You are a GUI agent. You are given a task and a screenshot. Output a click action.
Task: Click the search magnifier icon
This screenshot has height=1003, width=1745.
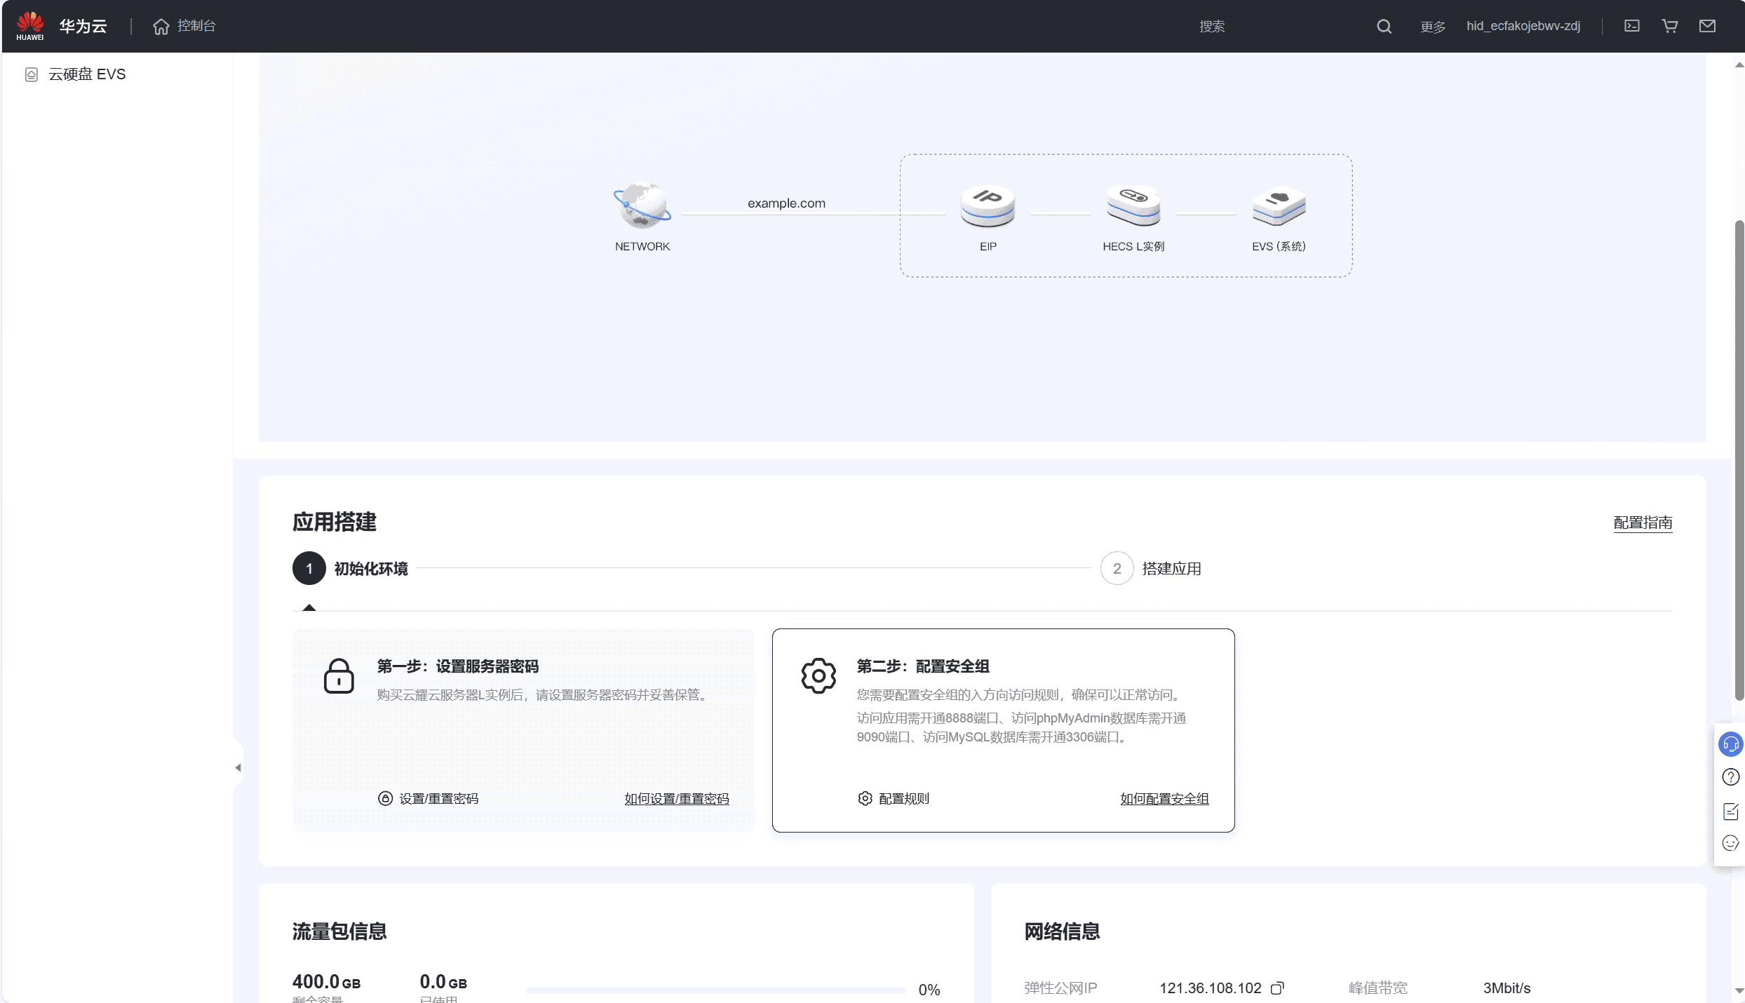click(1383, 26)
